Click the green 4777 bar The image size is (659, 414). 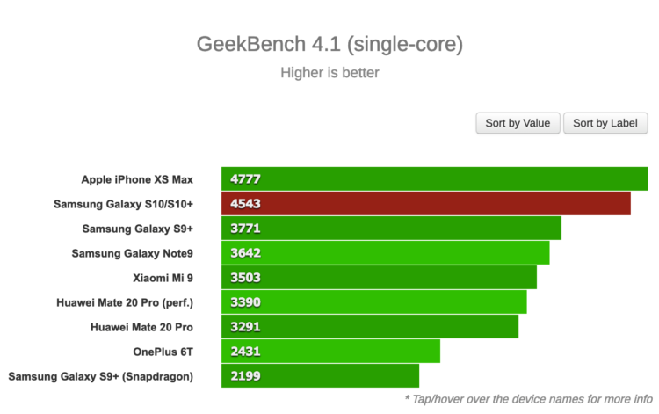click(435, 179)
